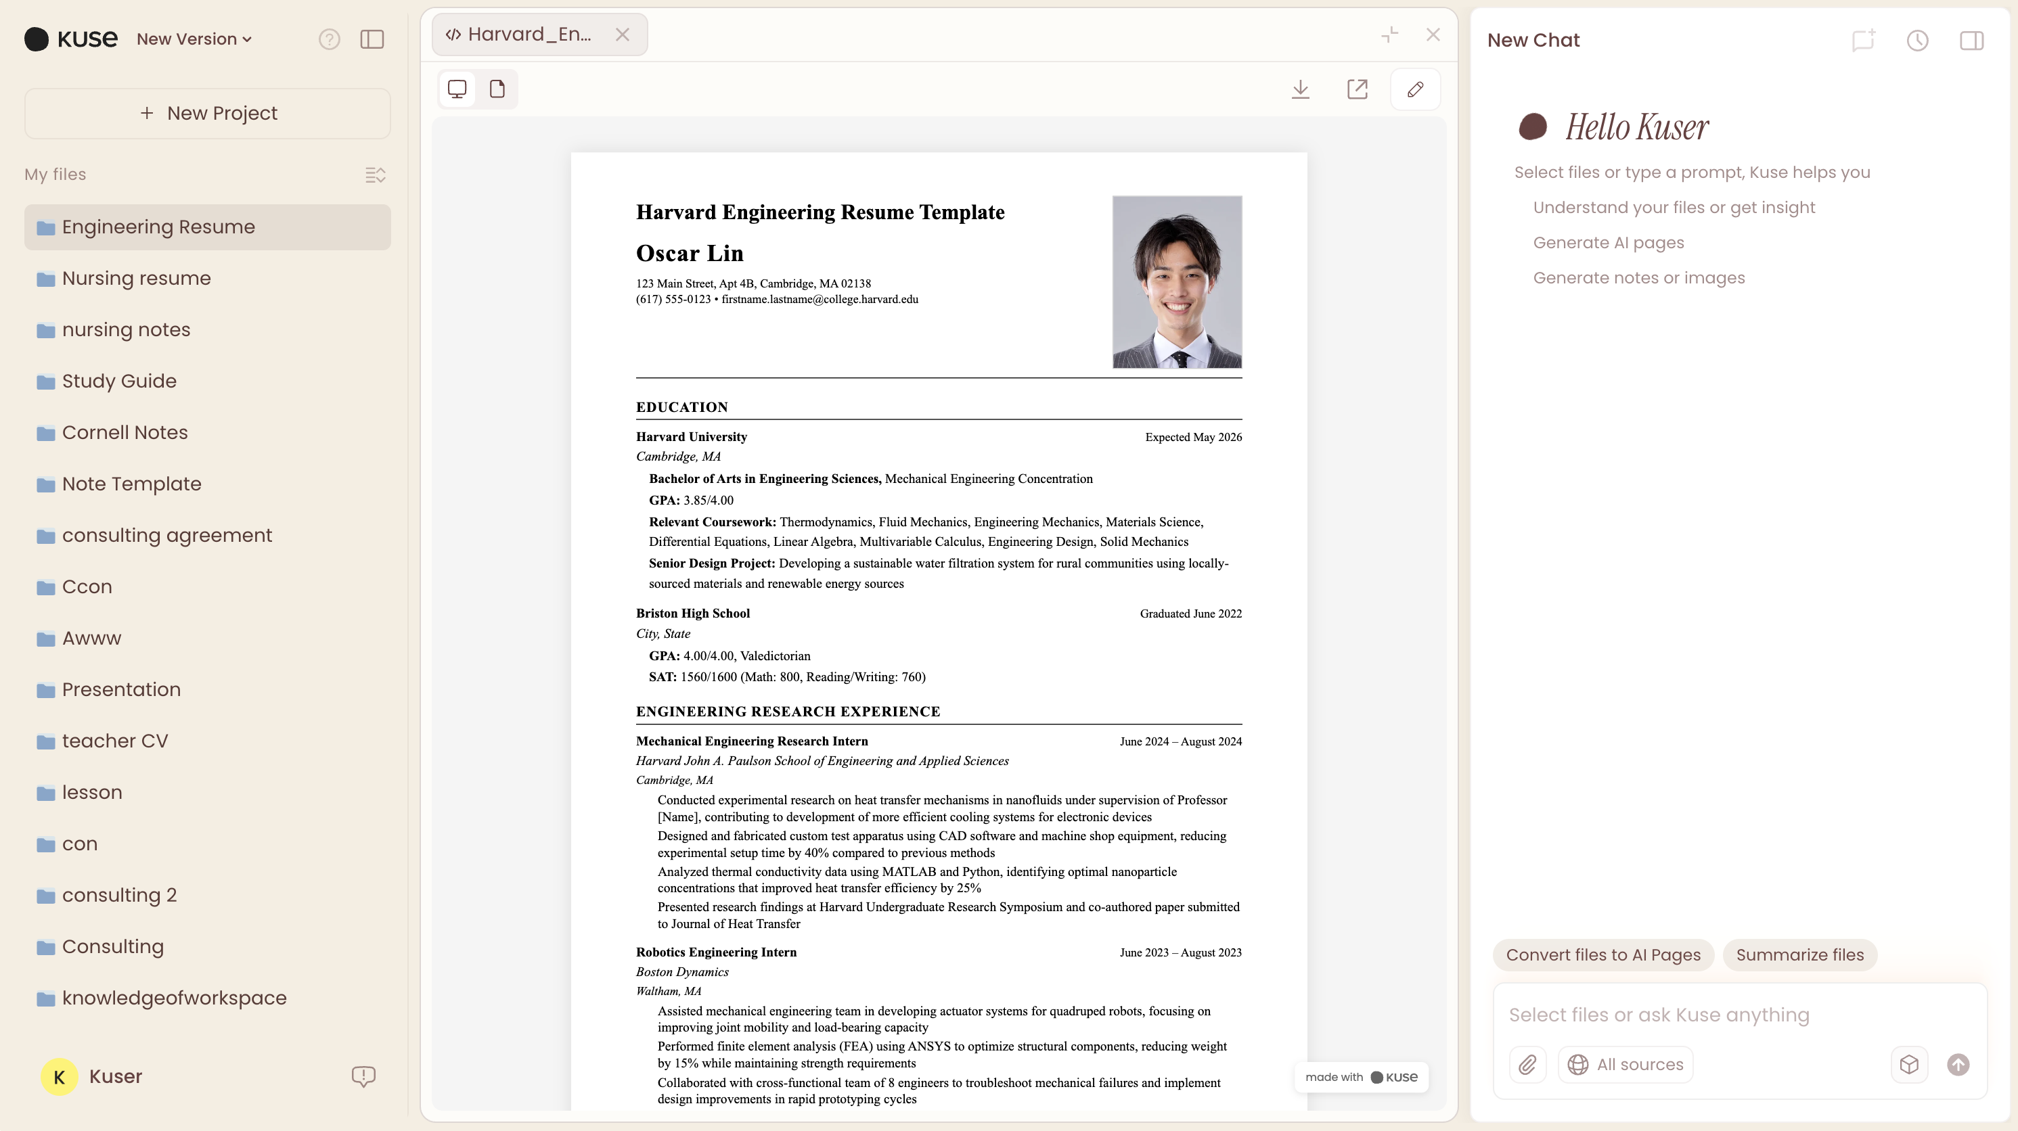Toggle the left sidebar visibility

(x=372, y=39)
